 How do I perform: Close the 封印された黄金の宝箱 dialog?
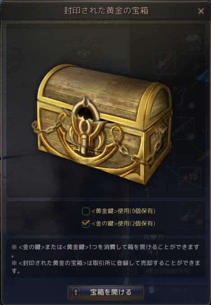[x=201, y=11]
